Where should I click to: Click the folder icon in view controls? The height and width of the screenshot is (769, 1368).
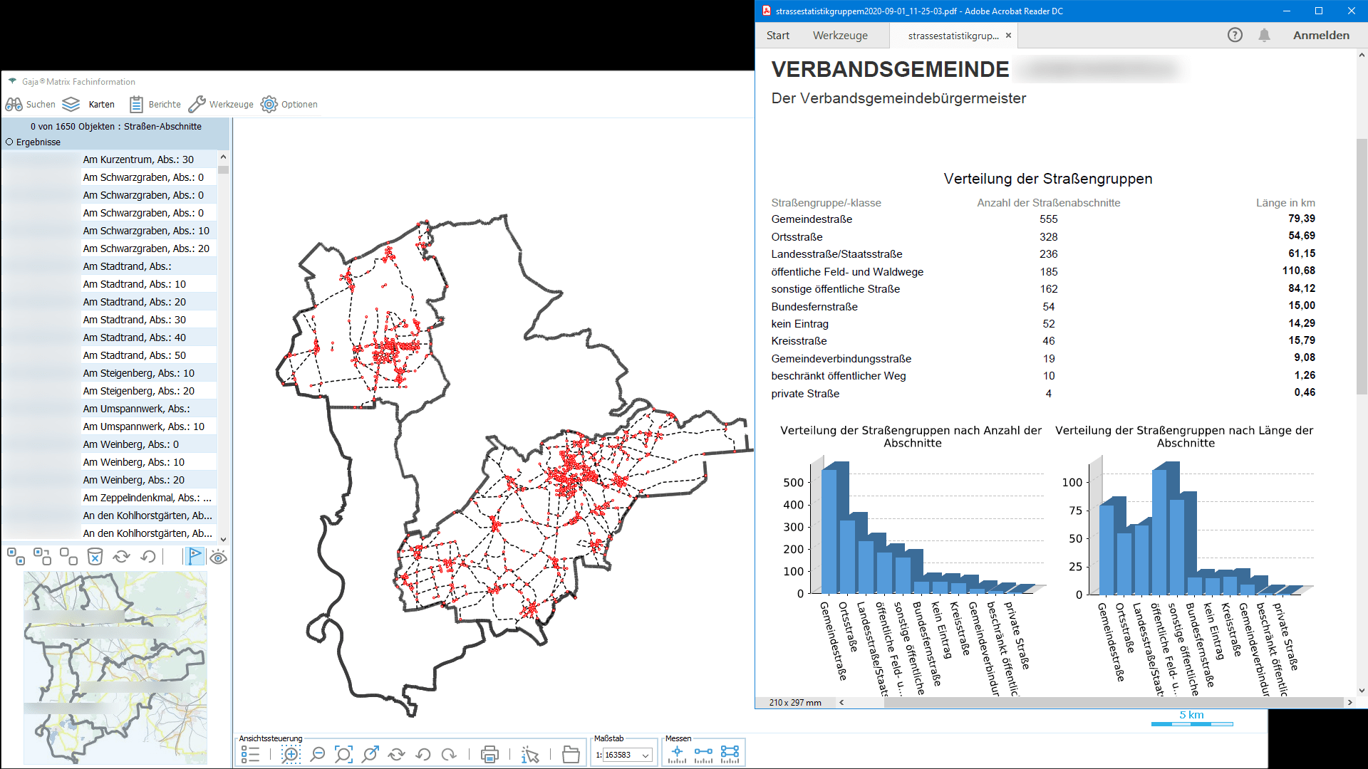[x=571, y=754]
